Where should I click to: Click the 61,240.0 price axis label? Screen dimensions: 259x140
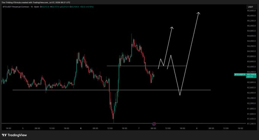[251, 124]
